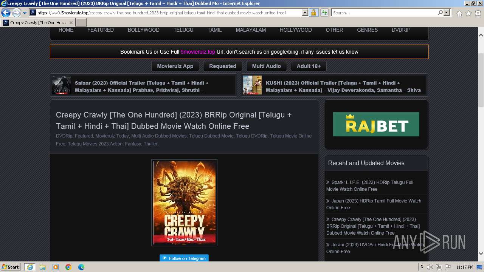The height and width of the screenshot is (272, 484).
Task: Open the Fantasy genre link
Action: click(133, 144)
